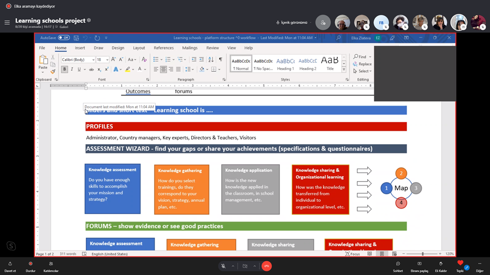Open the Sohbet chat panel

coord(398,266)
